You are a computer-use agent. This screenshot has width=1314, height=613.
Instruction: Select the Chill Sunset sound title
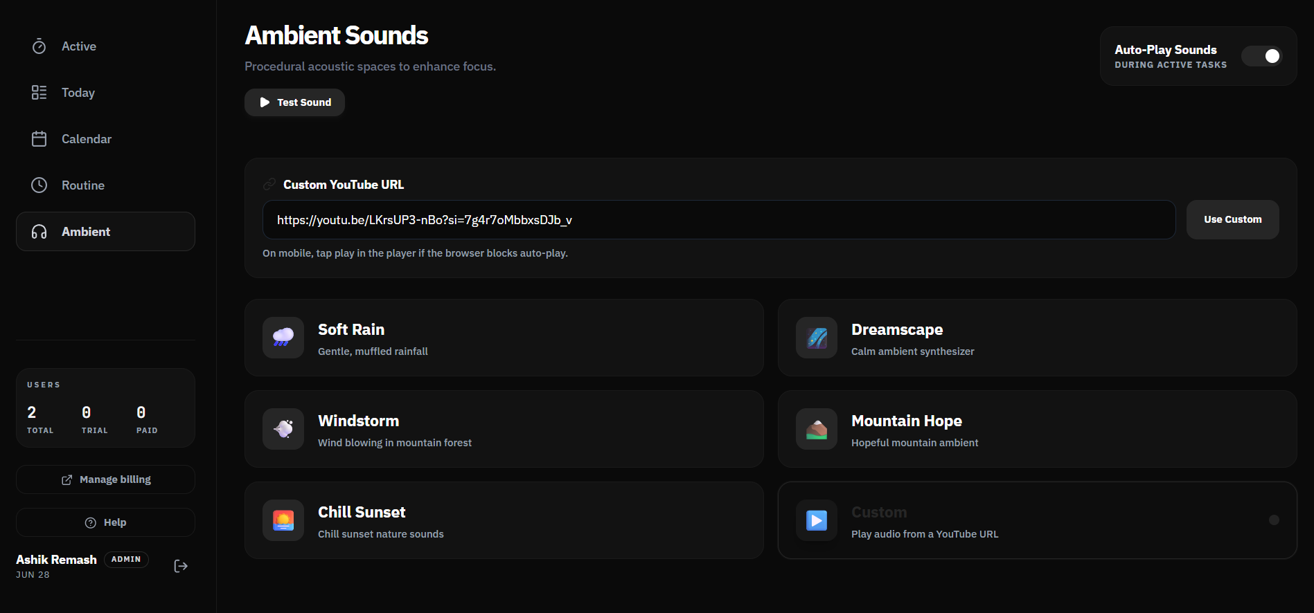[x=362, y=512]
